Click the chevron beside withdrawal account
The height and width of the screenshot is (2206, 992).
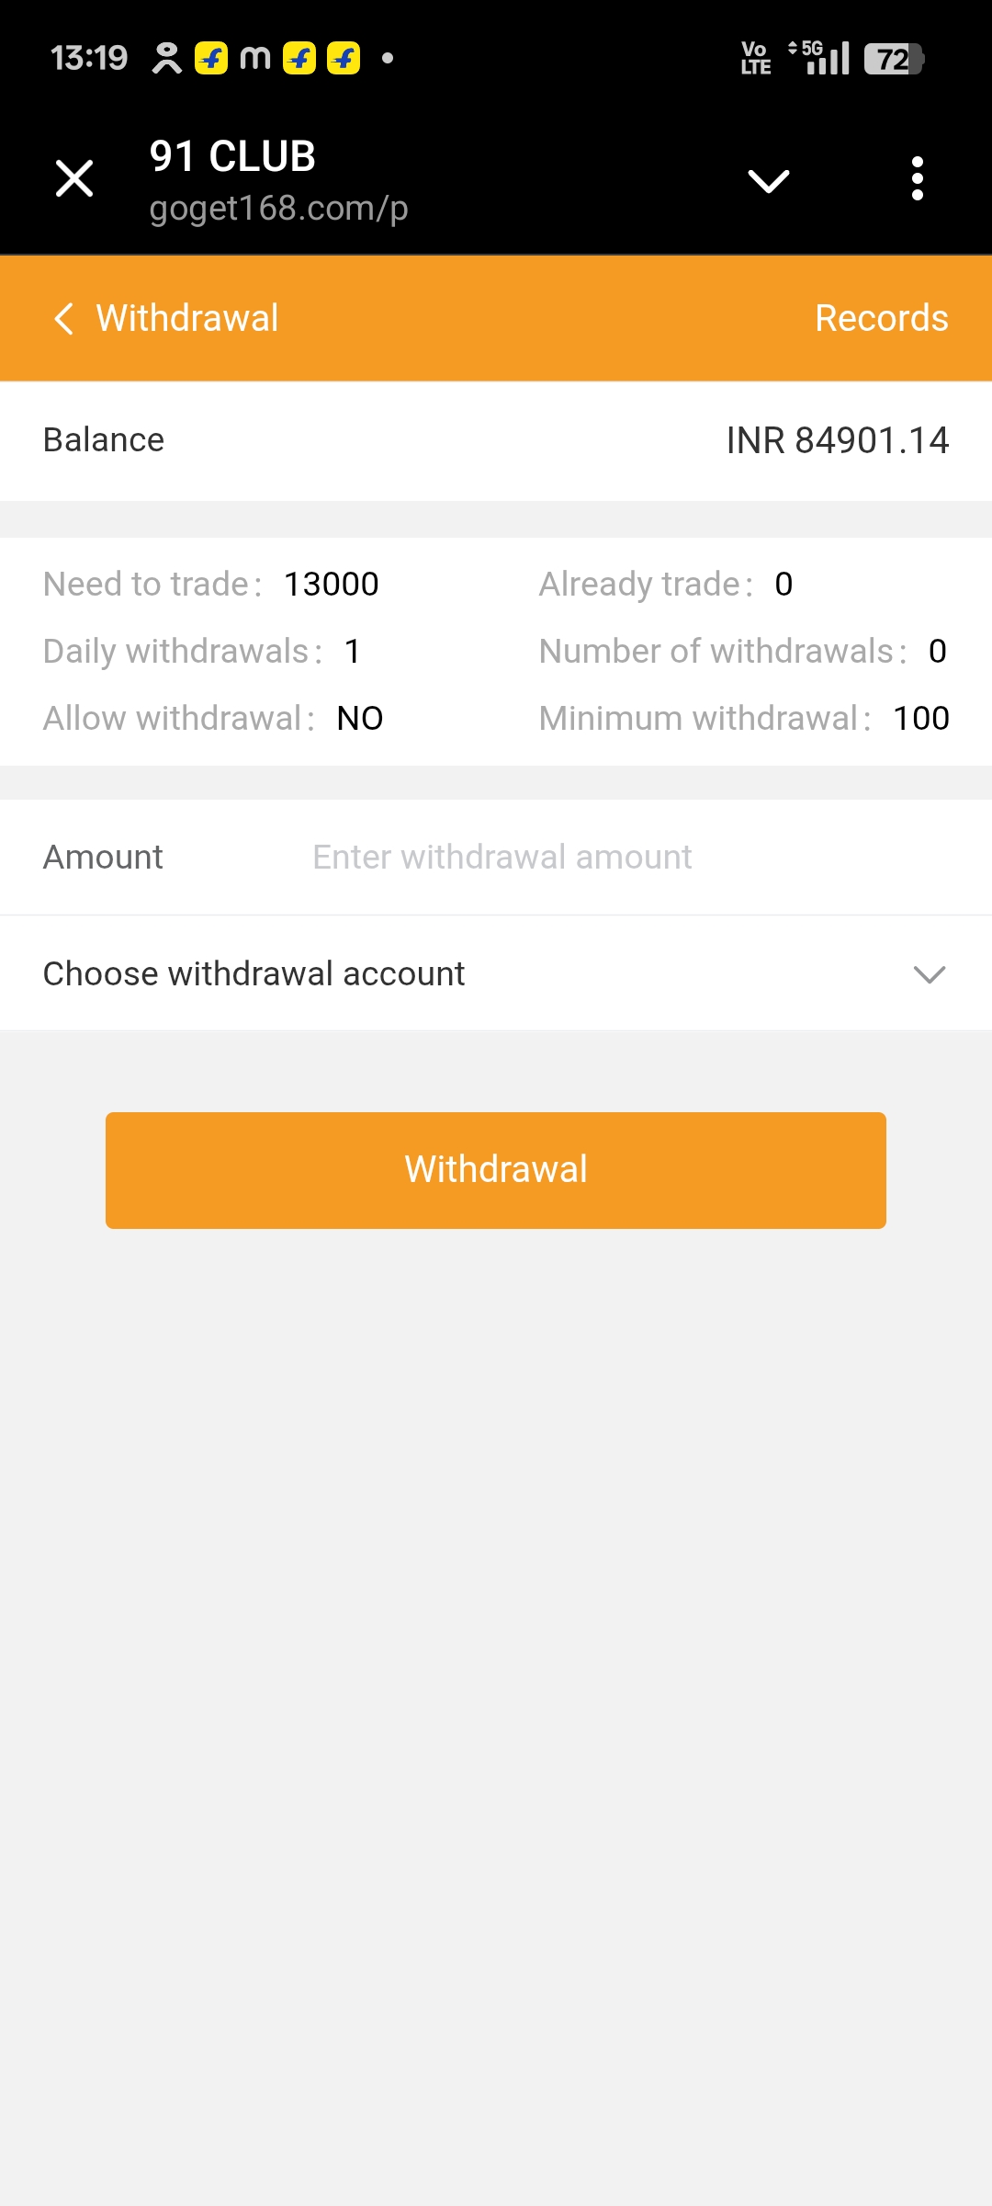tap(930, 974)
